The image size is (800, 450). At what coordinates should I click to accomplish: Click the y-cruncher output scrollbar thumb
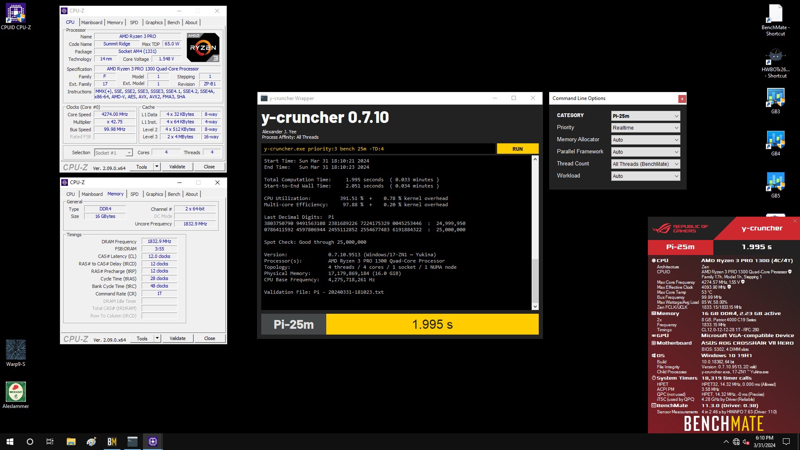pos(535,280)
